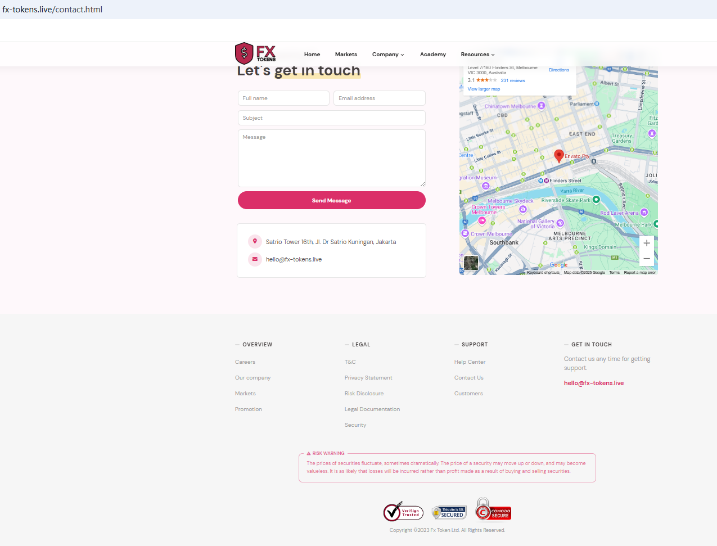
Task: Click into the Message text area
Action: point(332,159)
